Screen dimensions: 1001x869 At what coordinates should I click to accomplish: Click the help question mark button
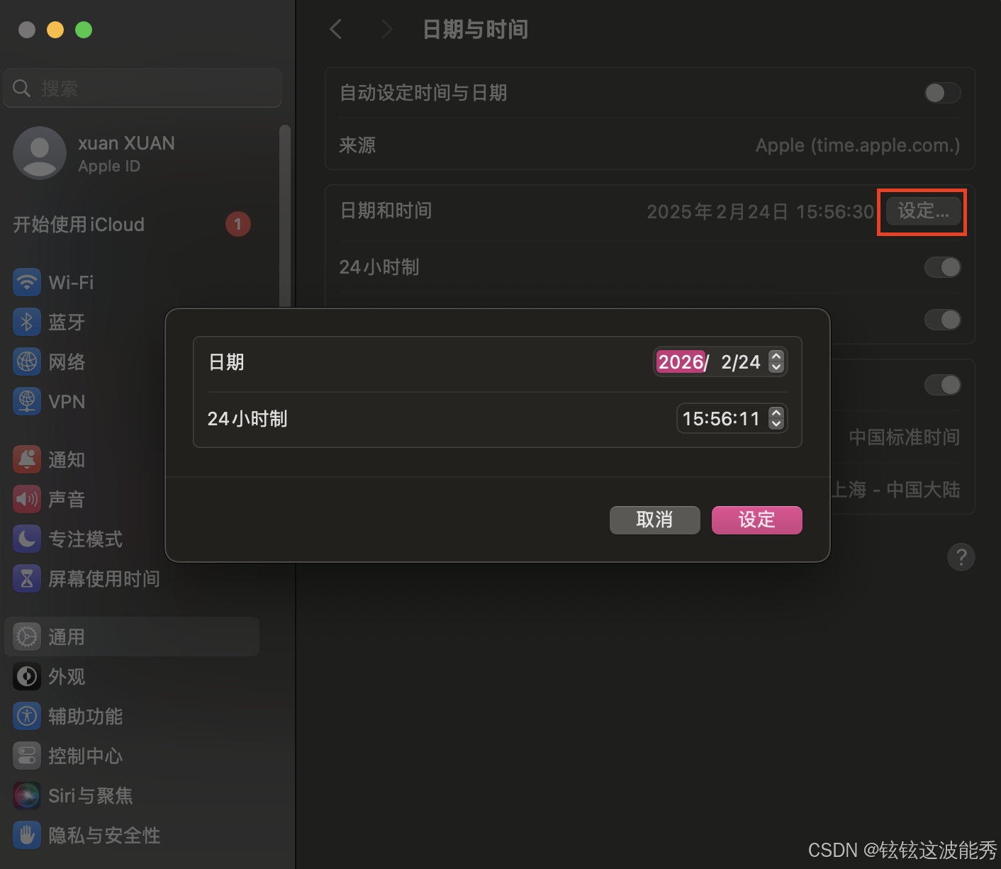961,557
